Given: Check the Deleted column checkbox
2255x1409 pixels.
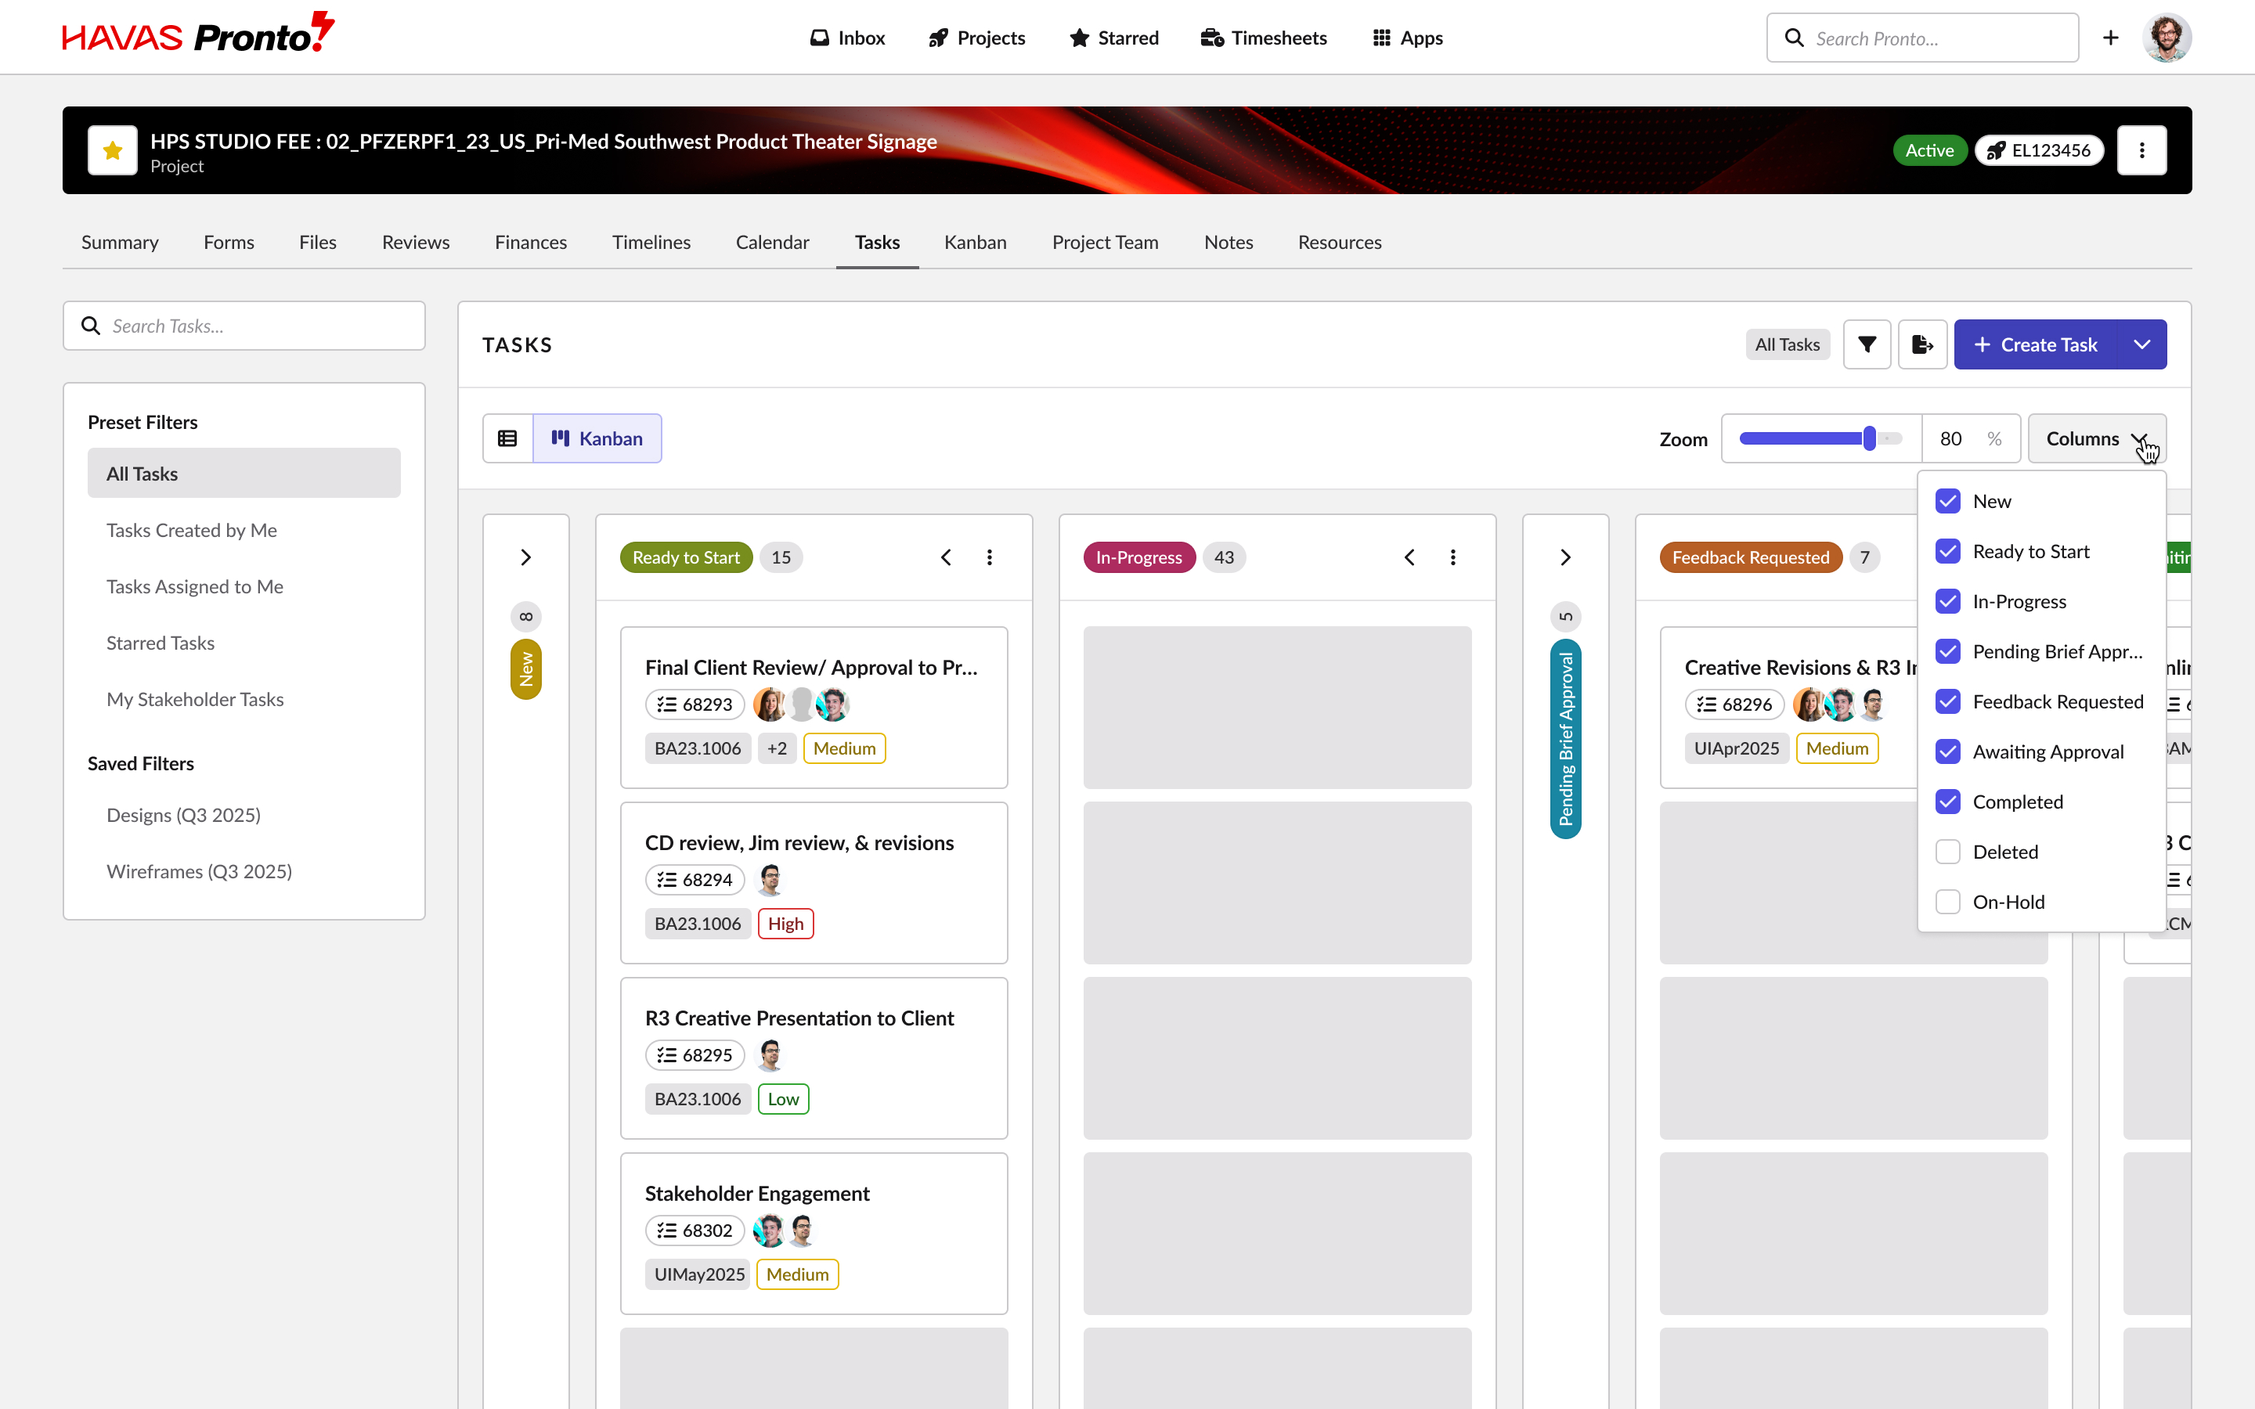Looking at the screenshot, I should click(x=1947, y=852).
